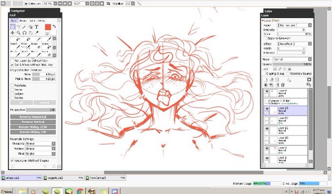This screenshot has height=194, width=332.
Task: Select the Magic Wand tool
Action: (x=24, y=27)
